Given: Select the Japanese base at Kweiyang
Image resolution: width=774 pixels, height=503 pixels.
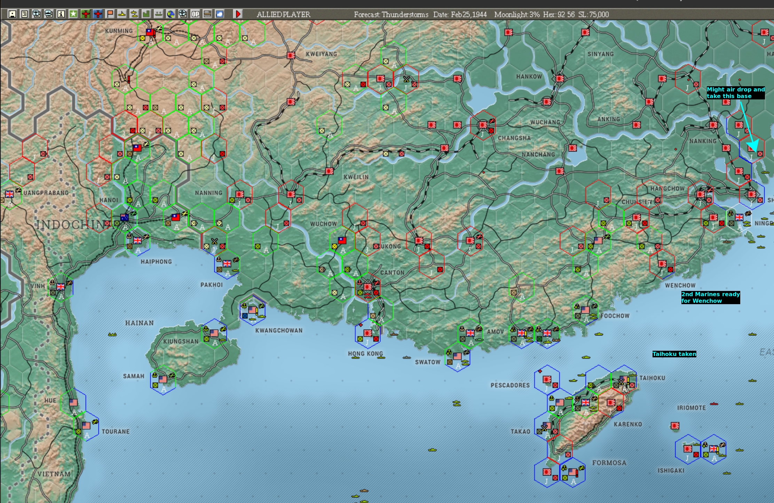Looking at the screenshot, I should pos(291,55).
